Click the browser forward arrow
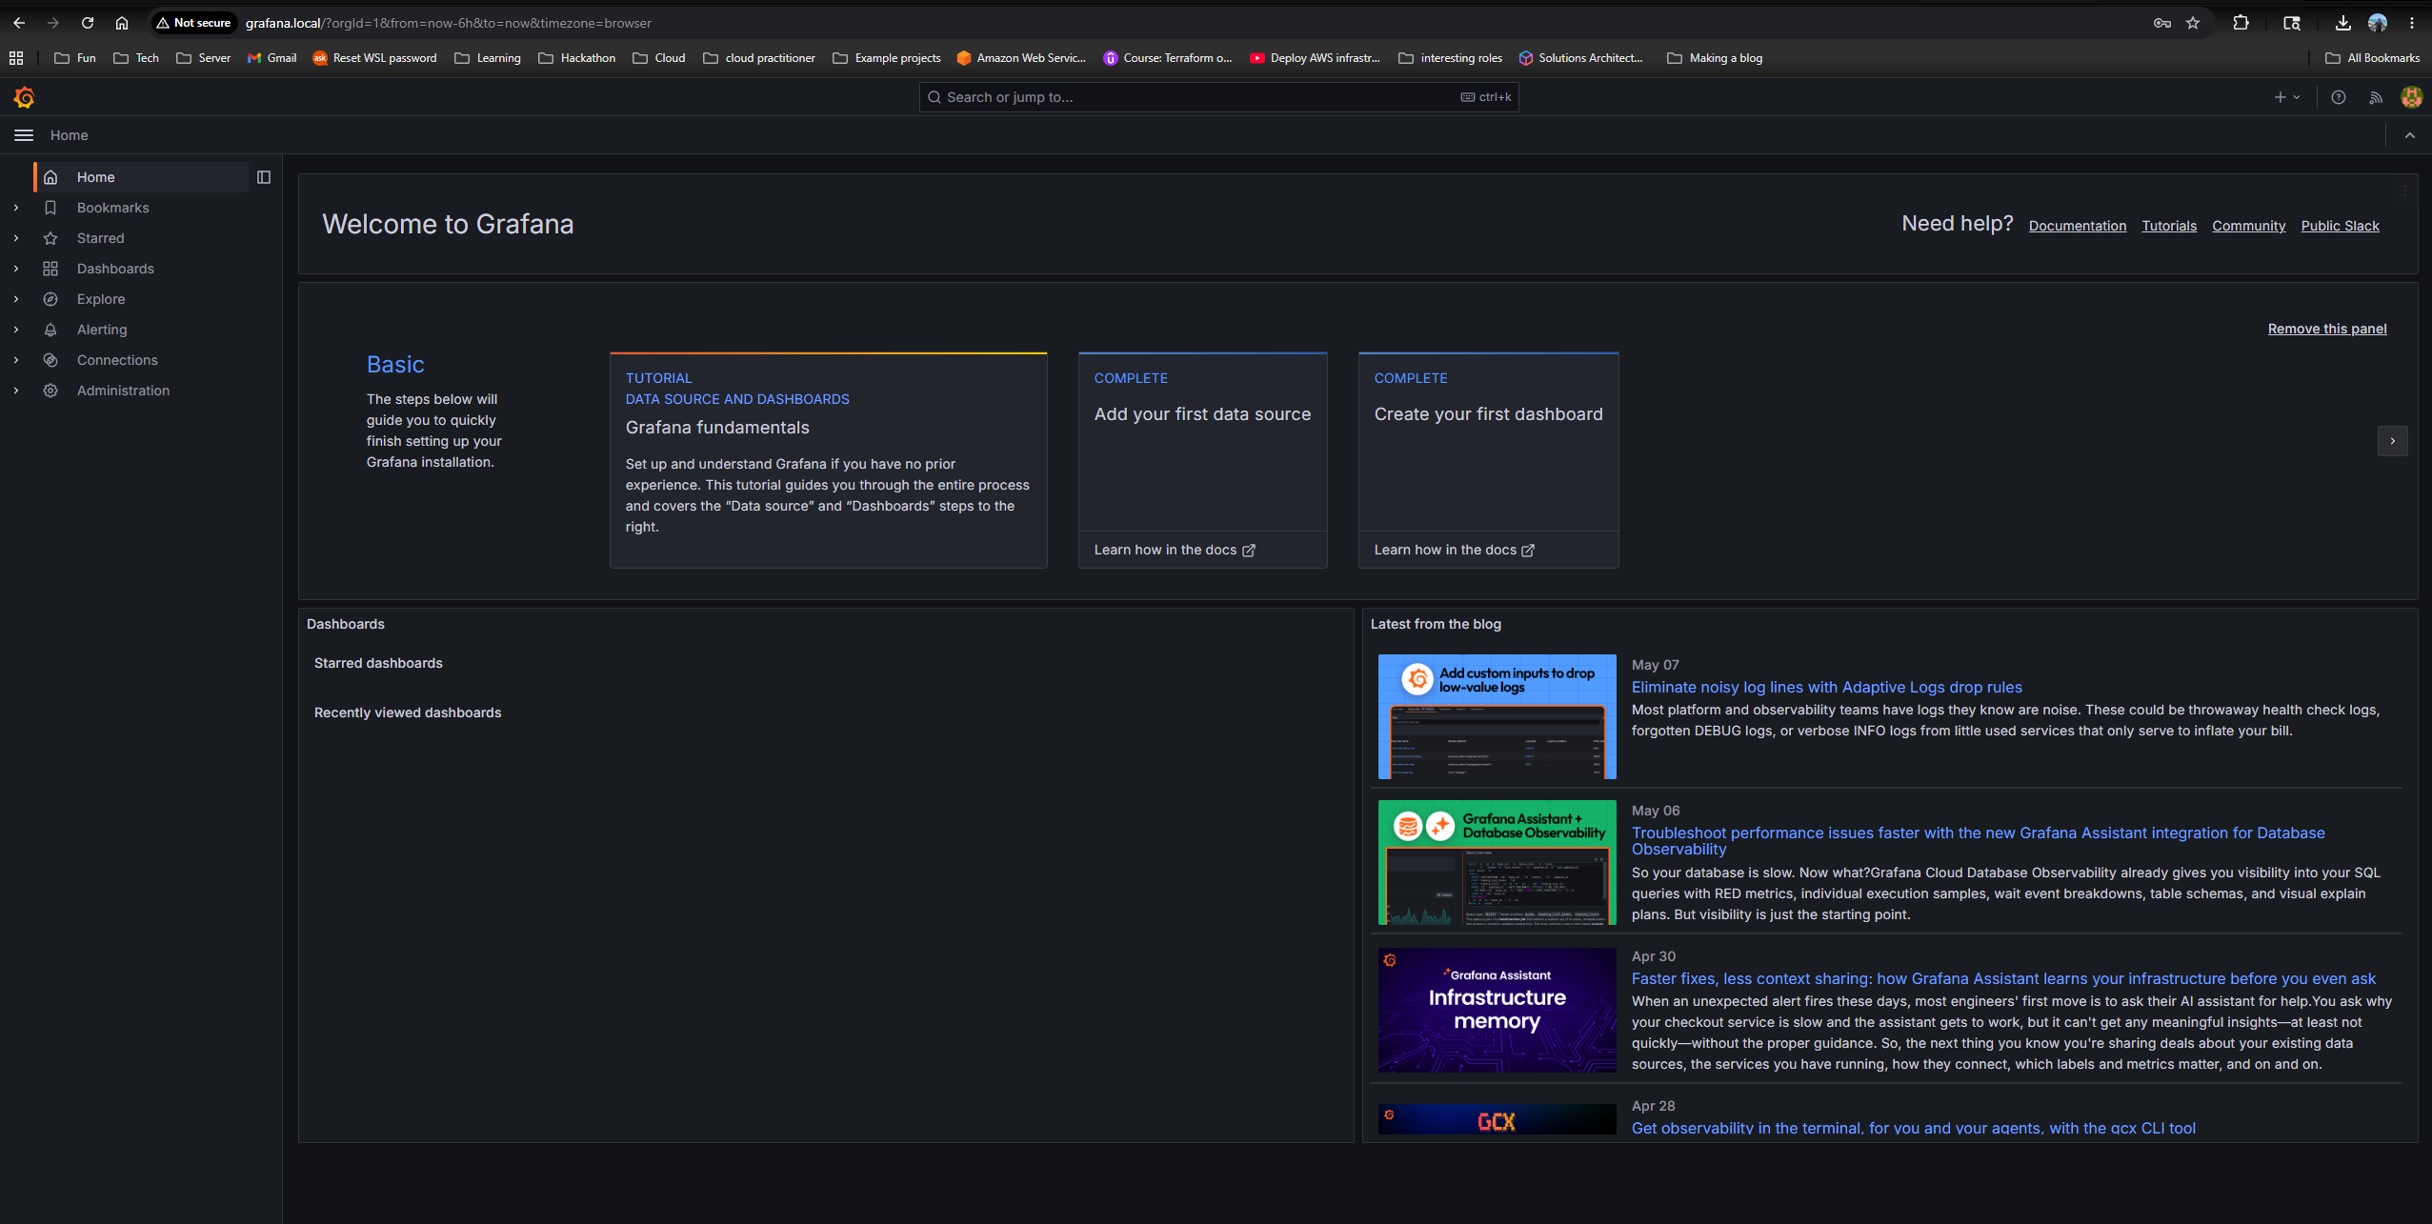The height and width of the screenshot is (1224, 2432). pos(53,23)
